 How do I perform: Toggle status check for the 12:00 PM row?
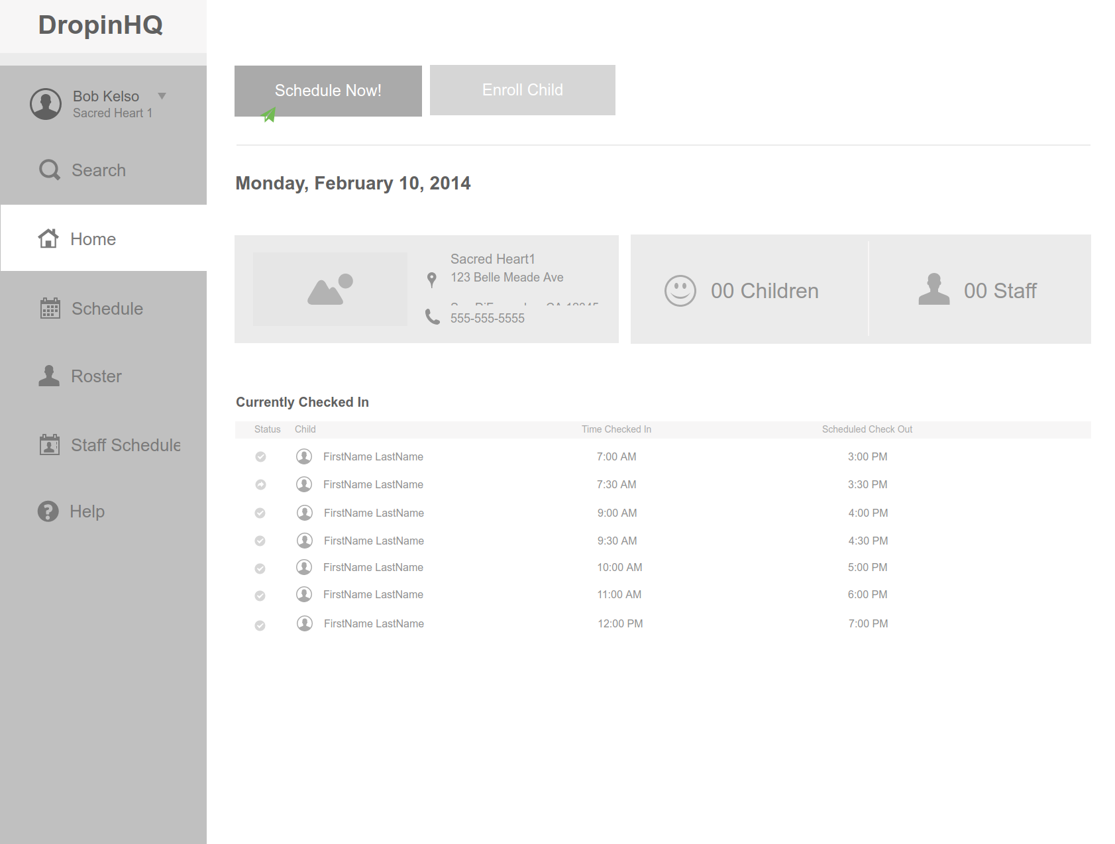point(260,625)
